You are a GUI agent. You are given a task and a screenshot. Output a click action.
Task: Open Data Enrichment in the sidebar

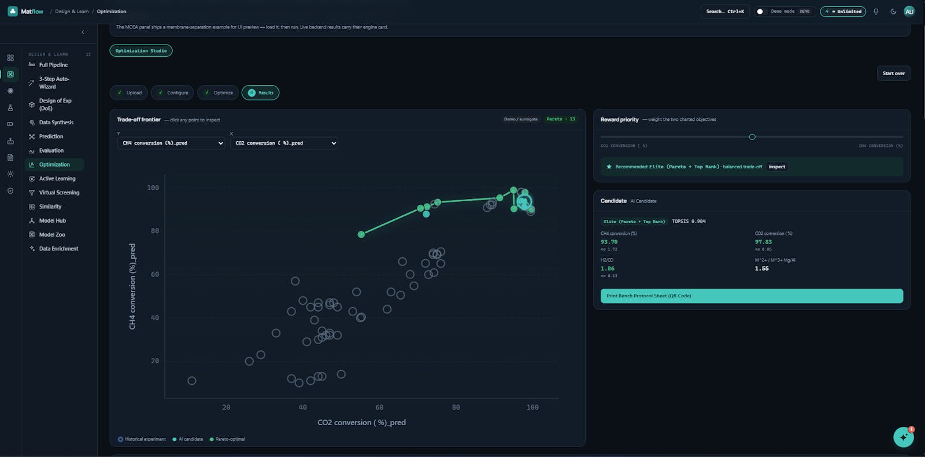pos(54,249)
